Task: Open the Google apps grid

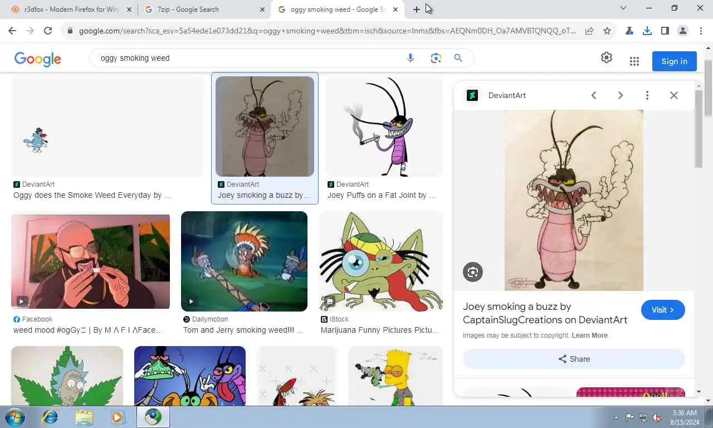Action: click(634, 61)
